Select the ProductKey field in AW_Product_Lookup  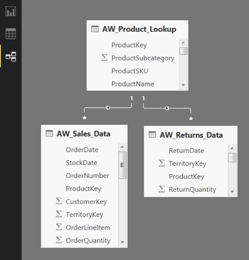[129, 45]
